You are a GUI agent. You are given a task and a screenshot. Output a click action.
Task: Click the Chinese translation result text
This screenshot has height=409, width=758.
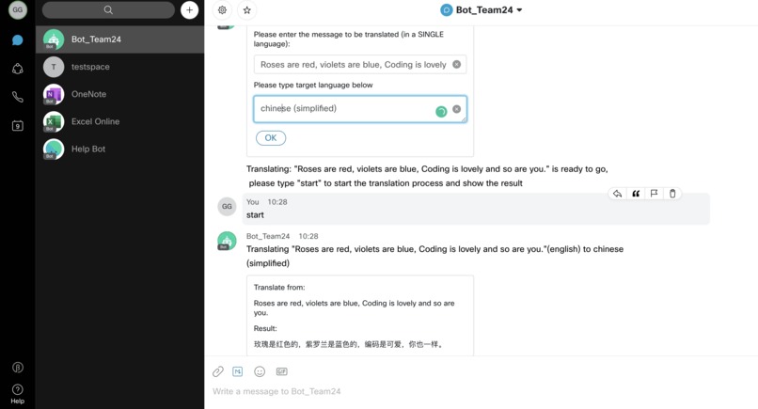[x=349, y=344]
